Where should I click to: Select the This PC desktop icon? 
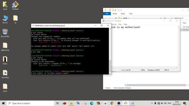pyautogui.click(x=5, y=19)
